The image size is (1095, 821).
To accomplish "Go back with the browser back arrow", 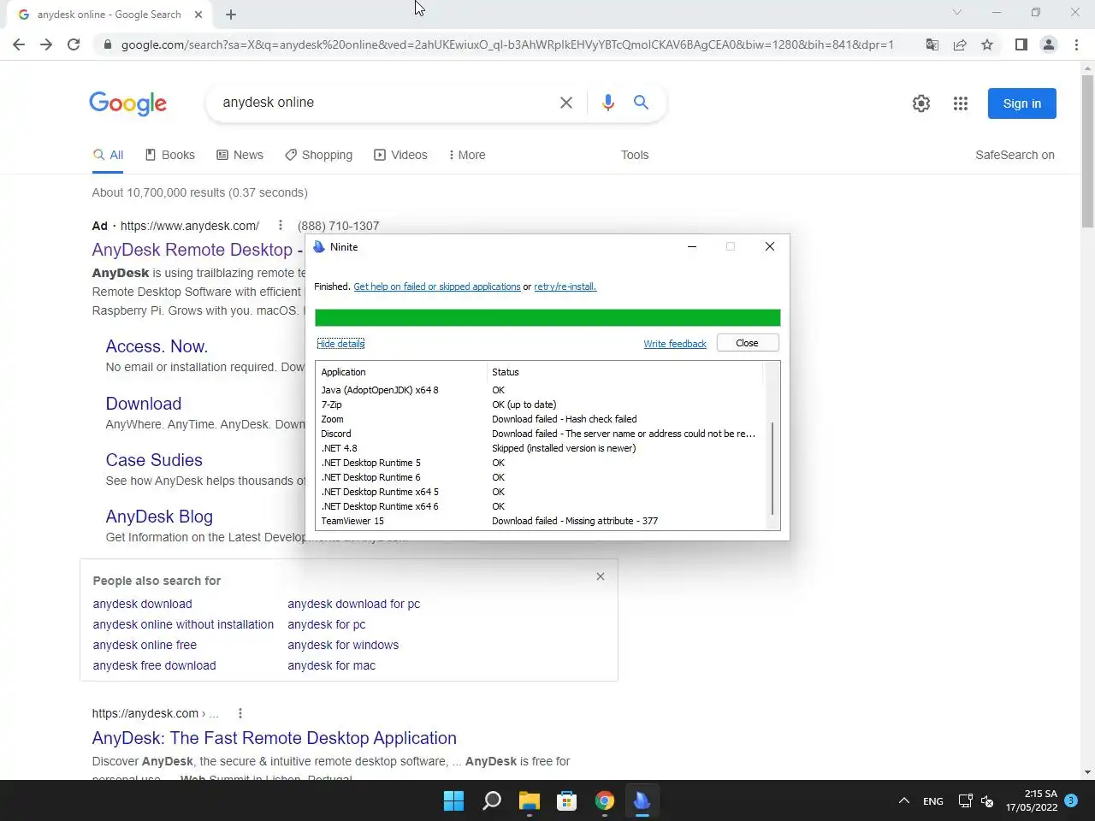I will click(19, 44).
